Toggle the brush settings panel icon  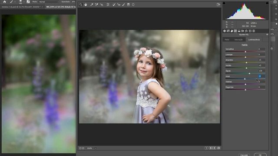(x=28, y=2)
